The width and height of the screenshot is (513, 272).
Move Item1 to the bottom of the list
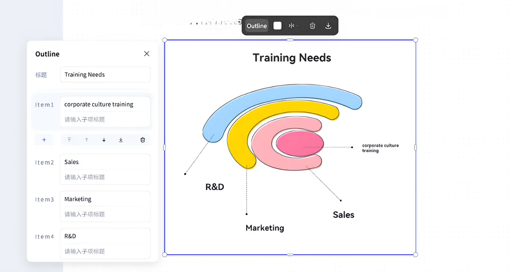point(121,140)
